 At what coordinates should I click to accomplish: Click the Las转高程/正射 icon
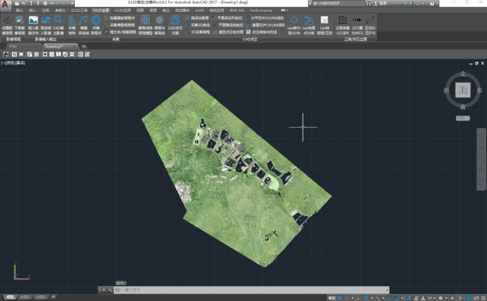(325, 25)
